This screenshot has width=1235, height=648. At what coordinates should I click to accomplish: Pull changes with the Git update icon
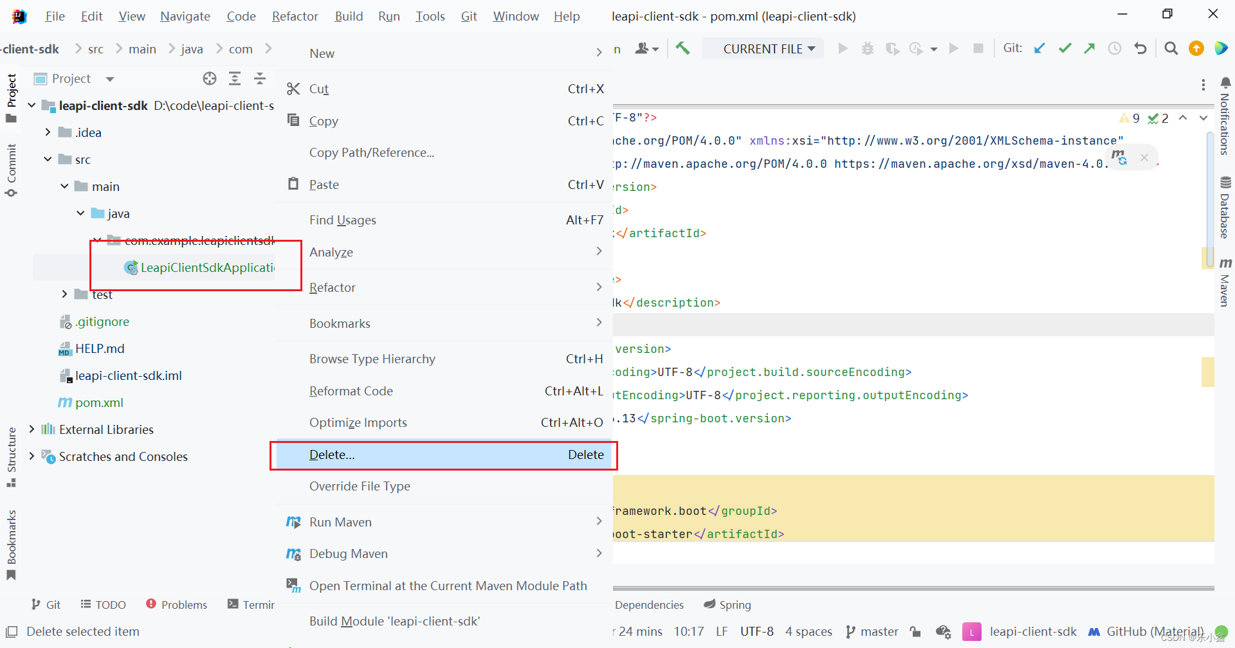click(x=1039, y=48)
